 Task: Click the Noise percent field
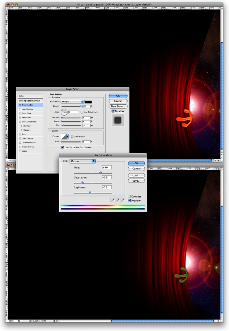tap(86, 142)
